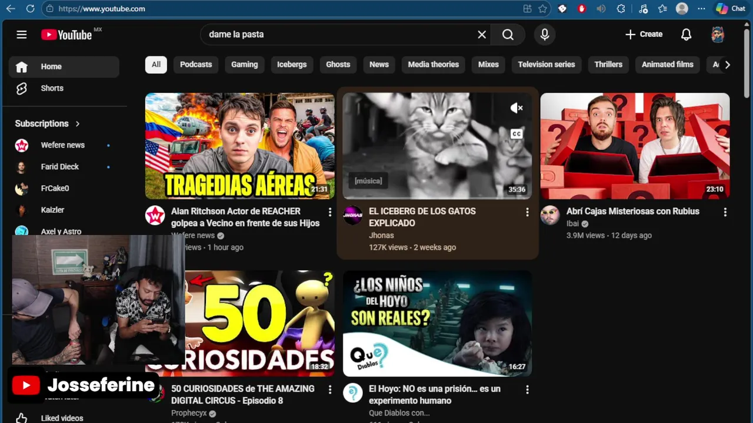Screen dimensions: 753x423
Task: Open the Create upload menu
Action: pyautogui.click(x=644, y=35)
